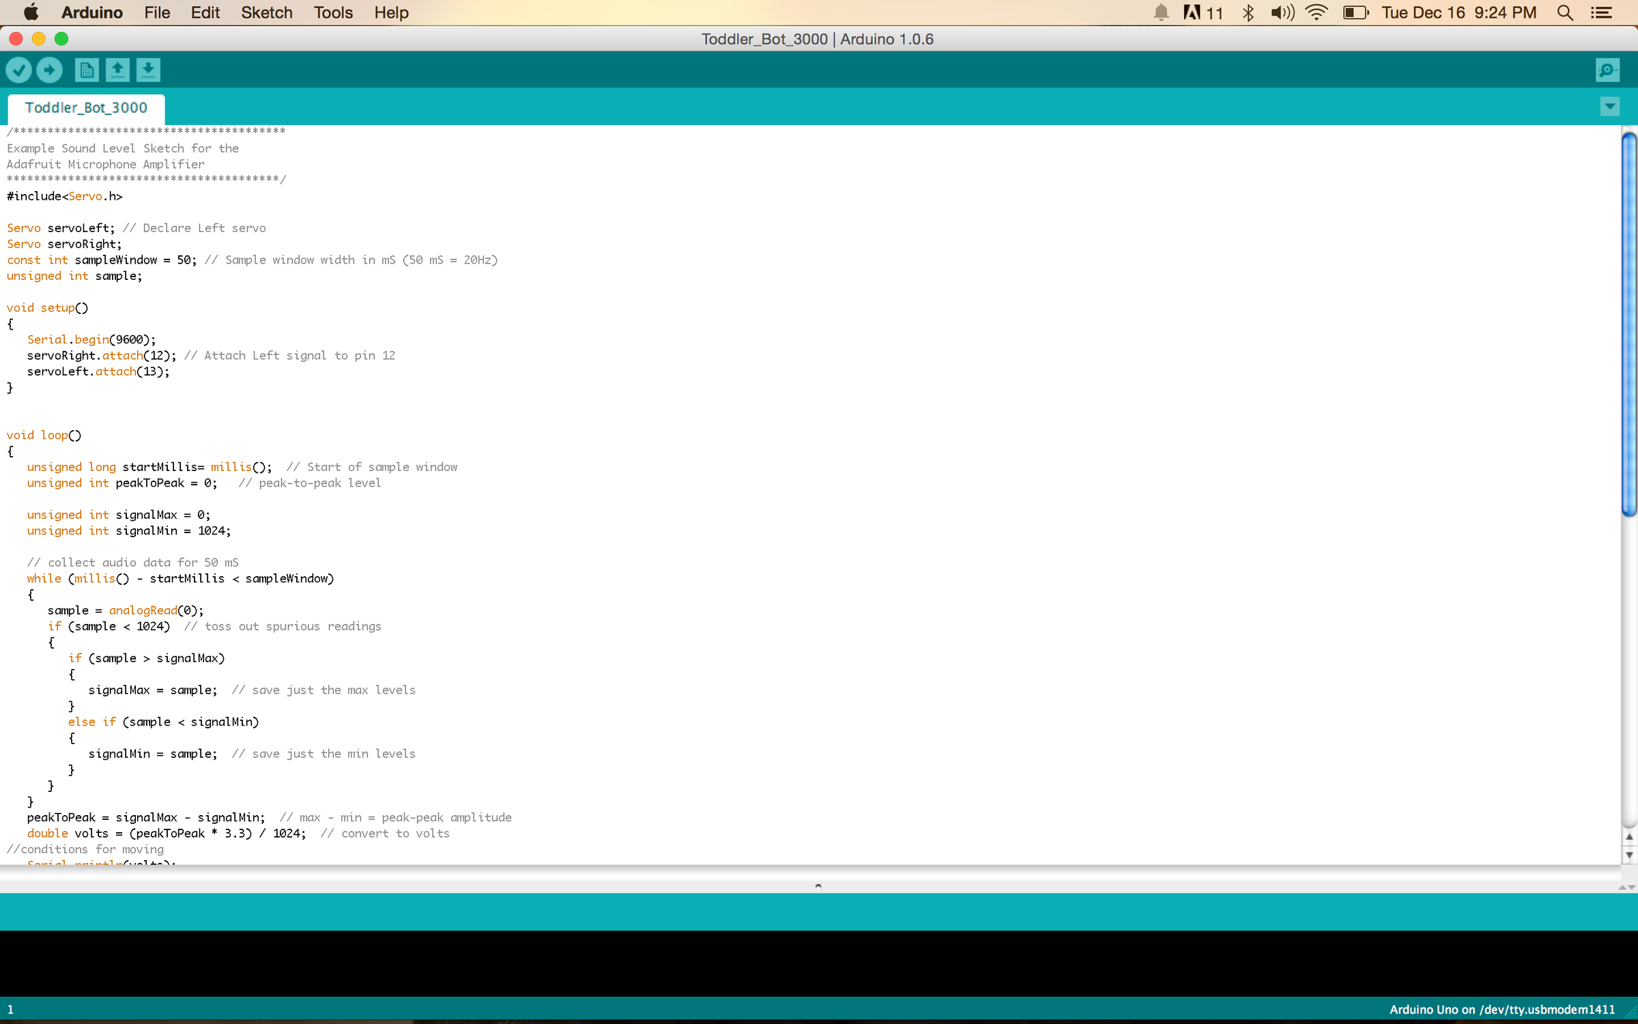
Task: Click the Bluetooth status icon
Action: pyautogui.click(x=1248, y=13)
